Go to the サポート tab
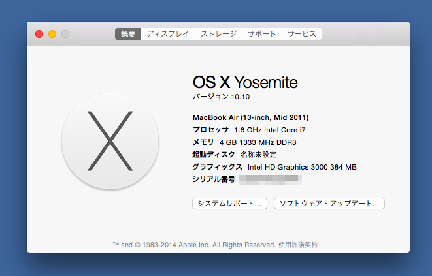The image size is (432, 276). point(261,34)
